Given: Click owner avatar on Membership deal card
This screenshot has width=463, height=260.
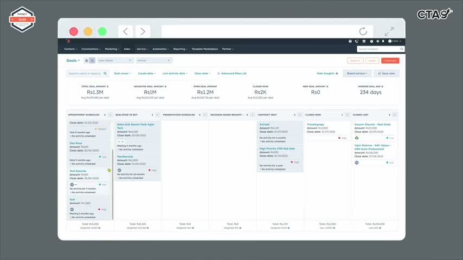Looking at the screenshot, I should tap(119, 170).
